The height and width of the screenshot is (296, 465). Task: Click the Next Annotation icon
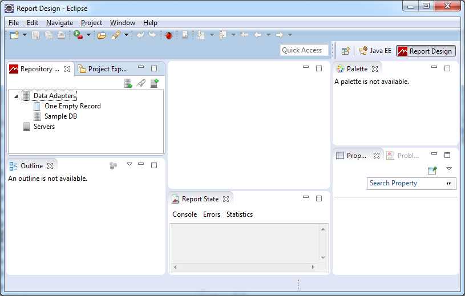[201, 35]
